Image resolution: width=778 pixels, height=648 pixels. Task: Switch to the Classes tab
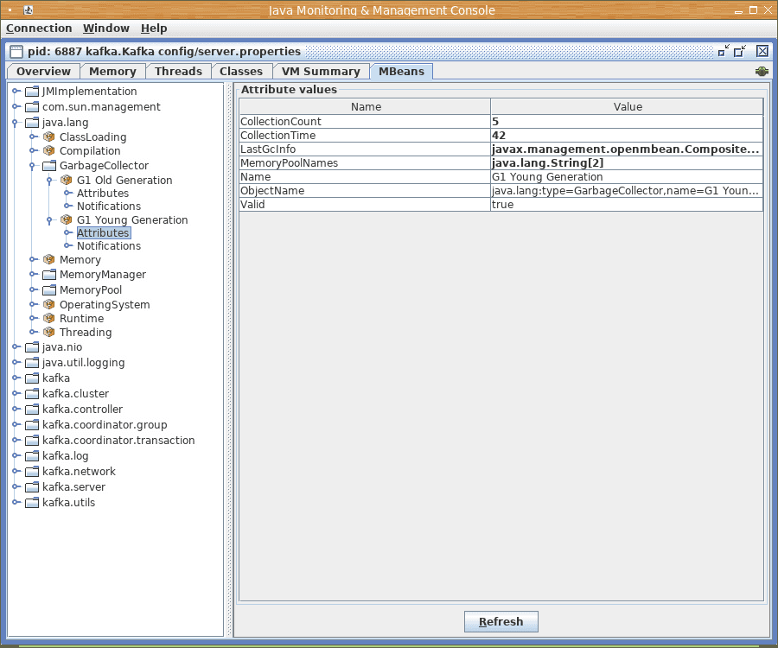point(241,72)
